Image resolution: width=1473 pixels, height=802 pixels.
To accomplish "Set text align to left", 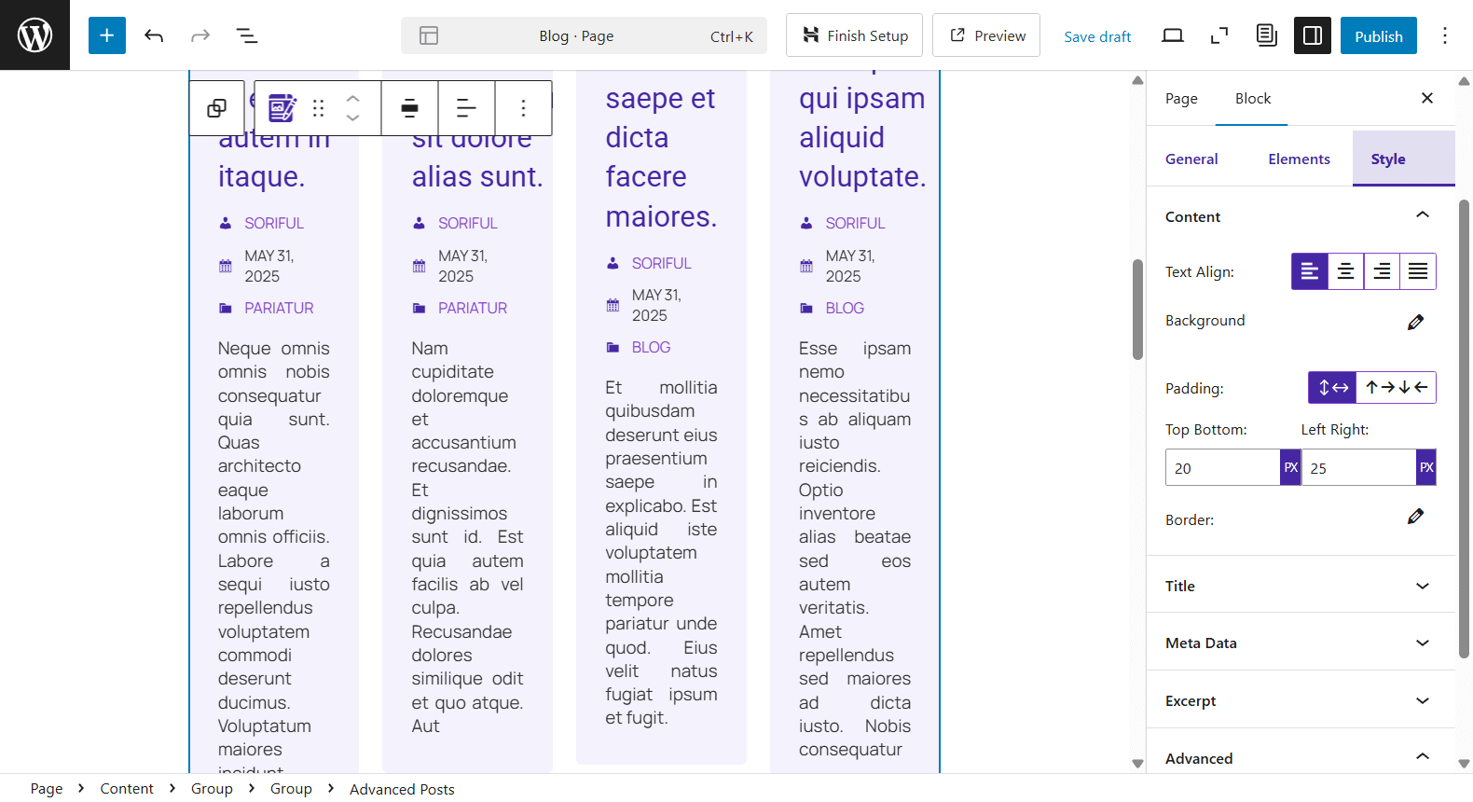I will pyautogui.click(x=1310, y=271).
